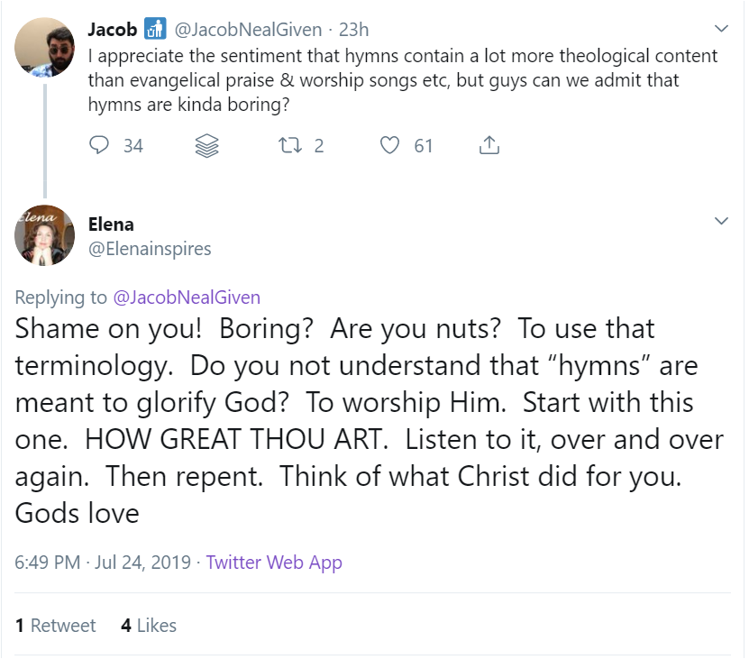Reply to Jacob's tweet via comment icon
Image resolution: width=749 pixels, height=659 pixels.
(100, 145)
